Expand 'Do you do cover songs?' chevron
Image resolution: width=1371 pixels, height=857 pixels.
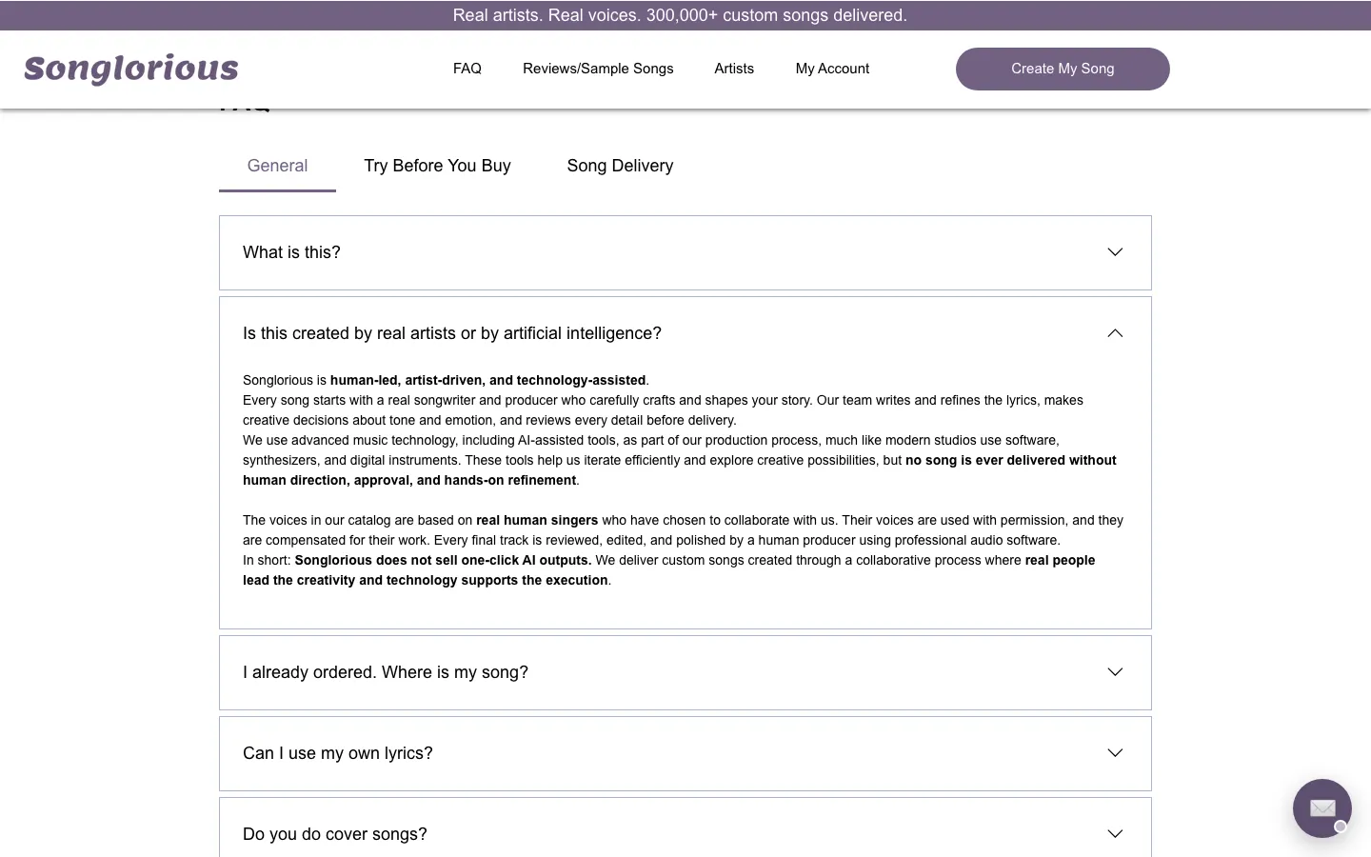pyautogui.click(x=1115, y=834)
